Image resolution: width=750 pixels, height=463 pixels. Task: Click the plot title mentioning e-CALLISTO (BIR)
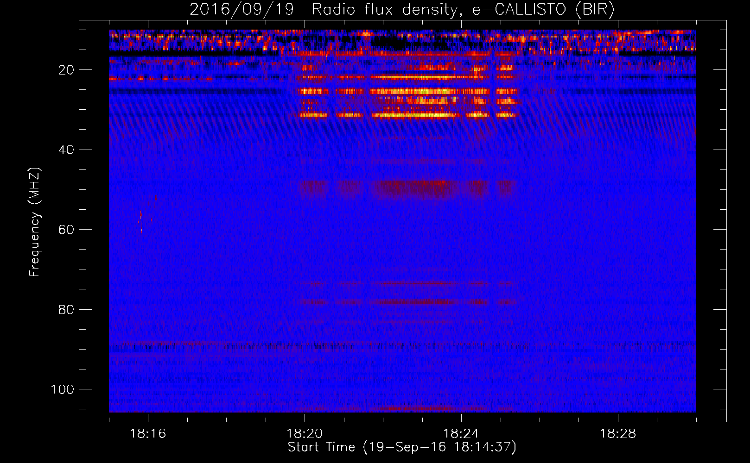(x=402, y=10)
